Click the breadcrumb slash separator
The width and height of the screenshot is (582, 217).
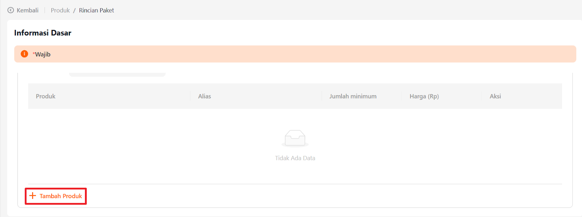pyautogui.click(x=74, y=10)
